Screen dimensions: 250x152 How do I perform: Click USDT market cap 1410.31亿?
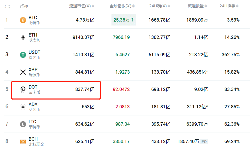click(x=84, y=55)
